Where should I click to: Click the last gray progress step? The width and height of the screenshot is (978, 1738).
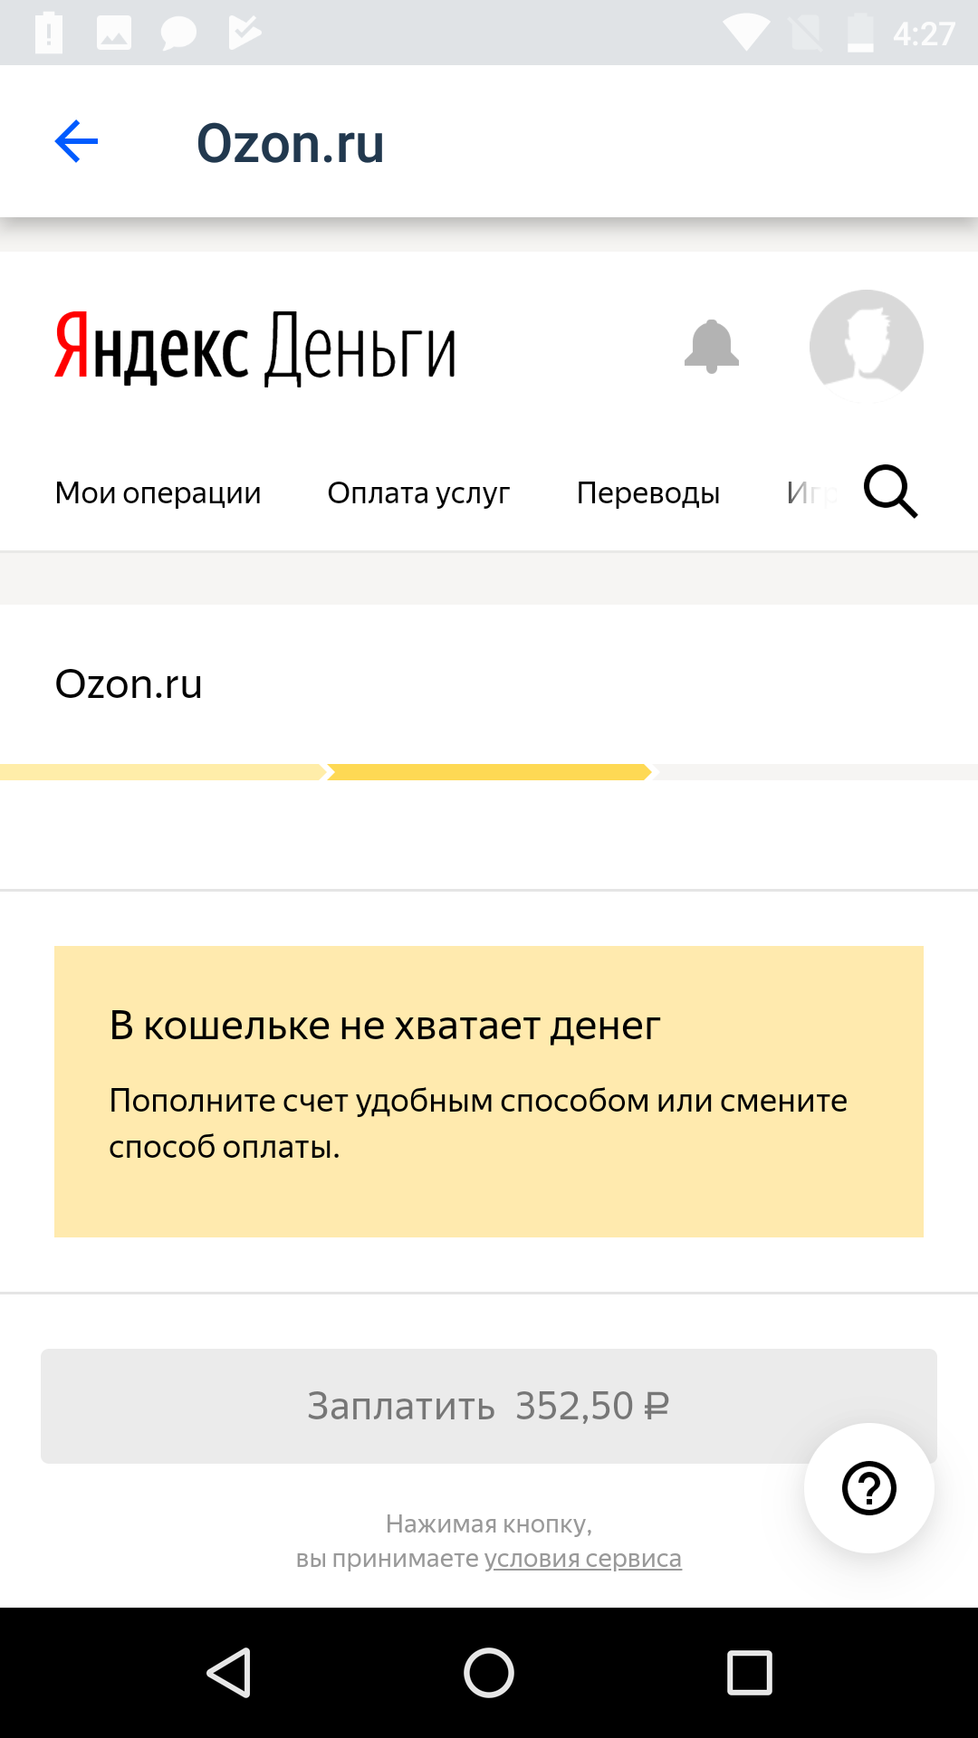point(815,772)
